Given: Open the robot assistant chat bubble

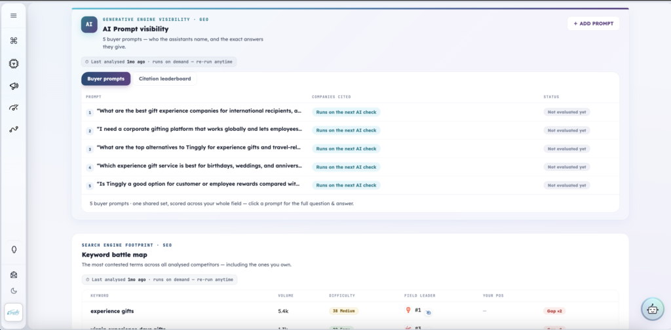Looking at the screenshot, I should 652,308.
